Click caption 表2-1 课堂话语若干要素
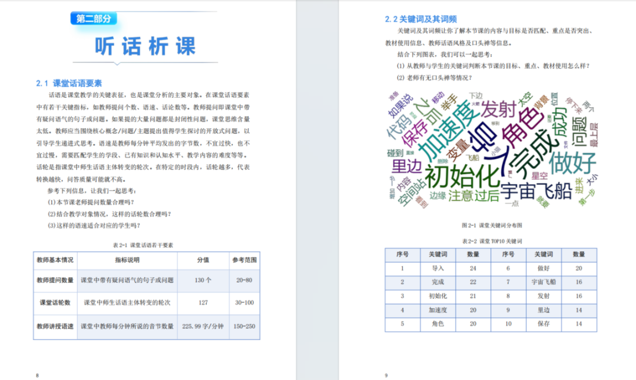The height and width of the screenshot is (380, 636). pos(143,245)
